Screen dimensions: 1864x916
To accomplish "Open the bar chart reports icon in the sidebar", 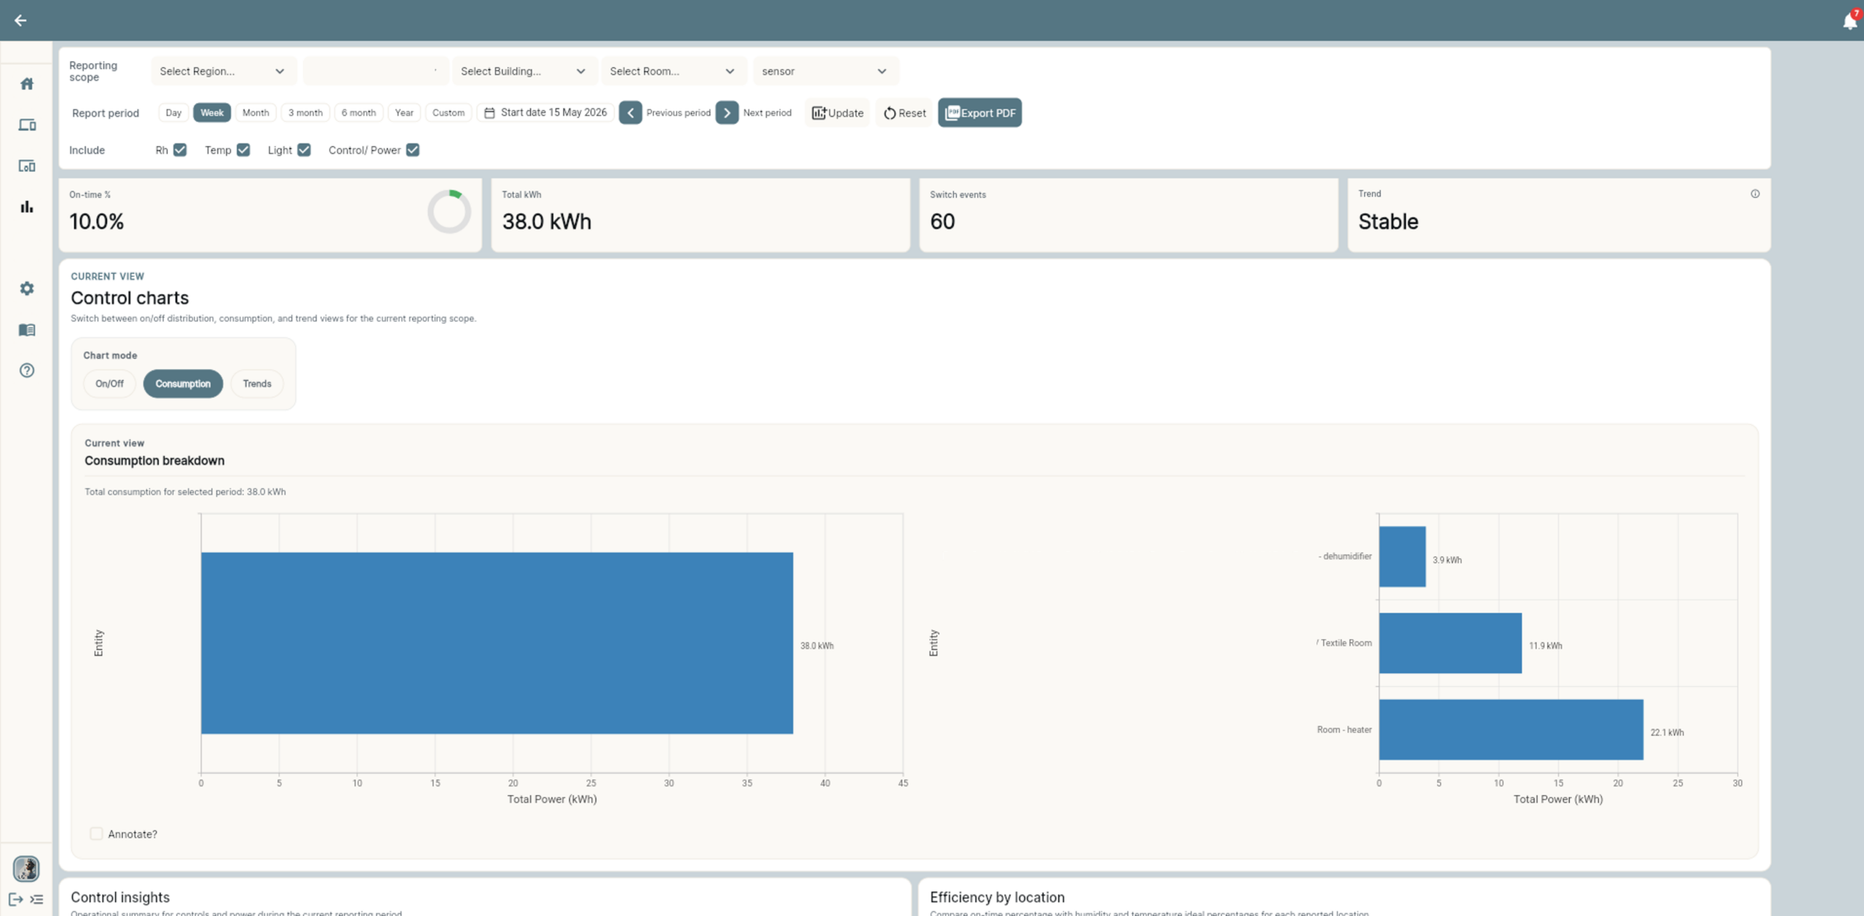I will point(27,207).
